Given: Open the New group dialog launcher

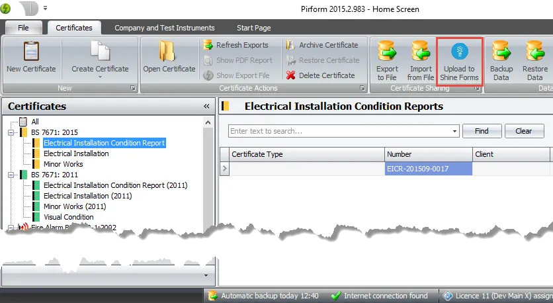Looking at the screenshot, I should (x=133, y=88).
